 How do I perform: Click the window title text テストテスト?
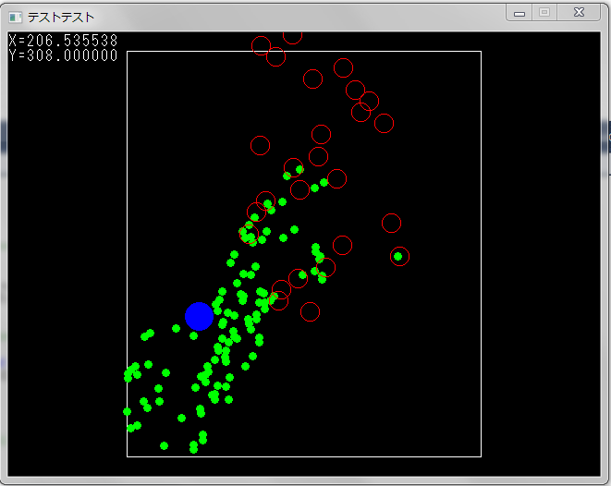60,17
